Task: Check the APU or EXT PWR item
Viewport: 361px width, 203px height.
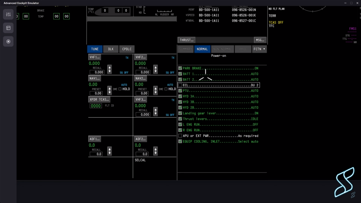Action: tap(180, 136)
